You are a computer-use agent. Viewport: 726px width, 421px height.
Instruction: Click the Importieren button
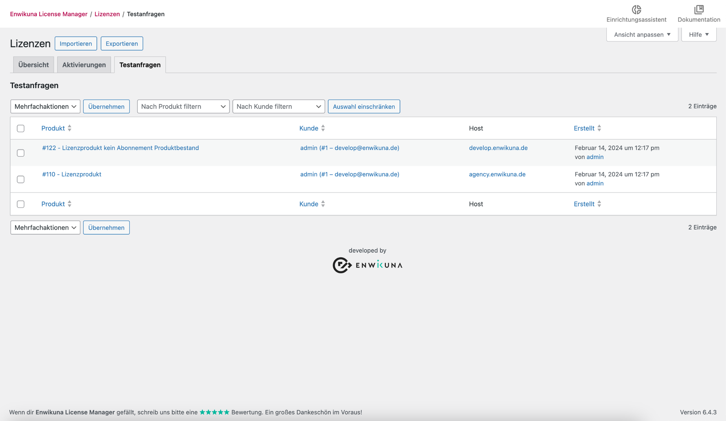pyautogui.click(x=76, y=44)
